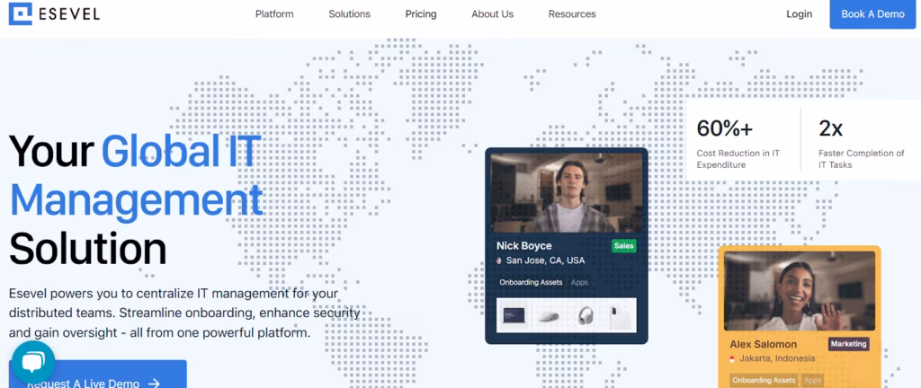This screenshot has width=921, height=388.
Task: Click 'Jakarta, Indonesia' location text
Action: (x=777, y=358)
